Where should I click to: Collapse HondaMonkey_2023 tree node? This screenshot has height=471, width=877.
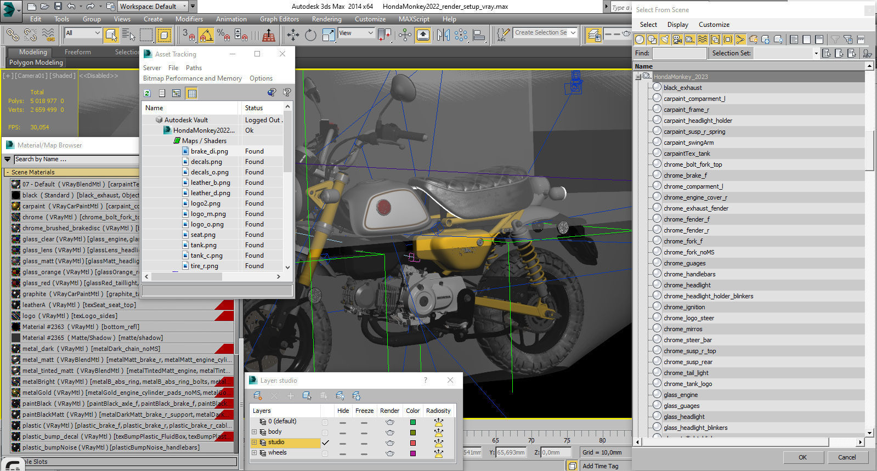click(638, 77)
